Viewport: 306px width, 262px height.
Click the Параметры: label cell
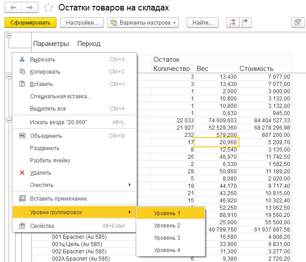(52, 44)
